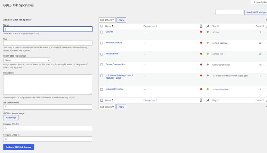Click the Gensler count value 9
The width and height of the screenshot is (267, 153).
point(260,32)
